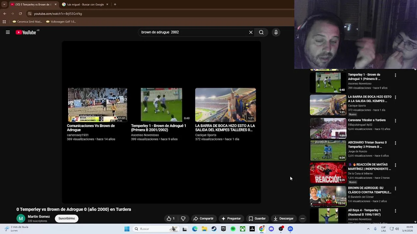Open Spotify from the taskbar
Viewport: 417px width, 234px height.
point(233,229)
